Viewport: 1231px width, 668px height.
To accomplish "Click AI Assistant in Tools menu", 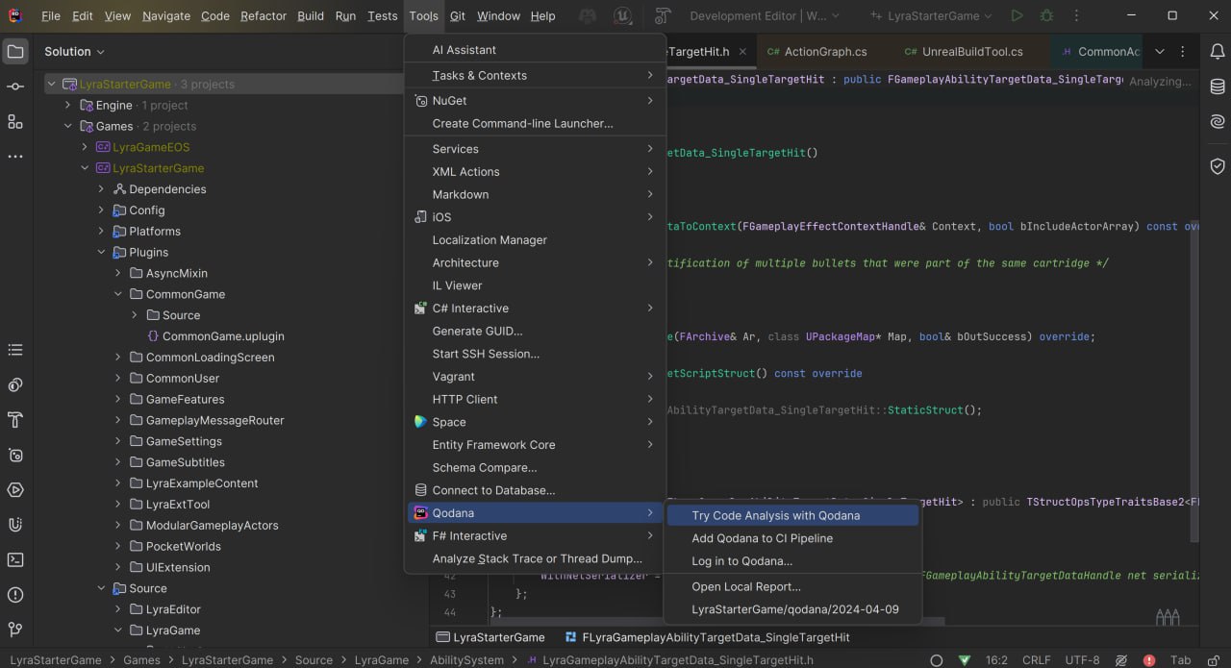I will pyautogui.click(x=535, y=50).
